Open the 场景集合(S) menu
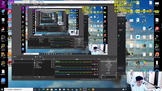The width and height of the screenshot is (162, 91). [36, 5]
